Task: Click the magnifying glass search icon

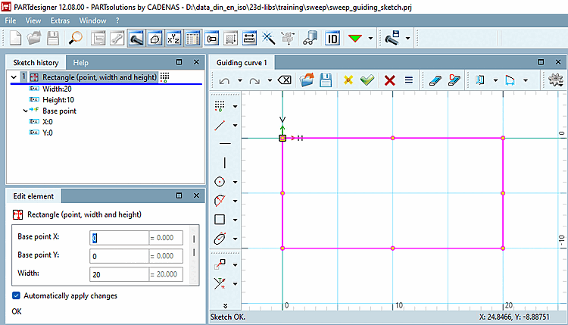Action: (75, 38)
